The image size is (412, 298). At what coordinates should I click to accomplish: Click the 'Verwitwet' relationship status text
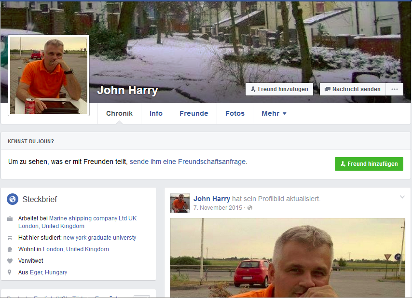[30, 261]
